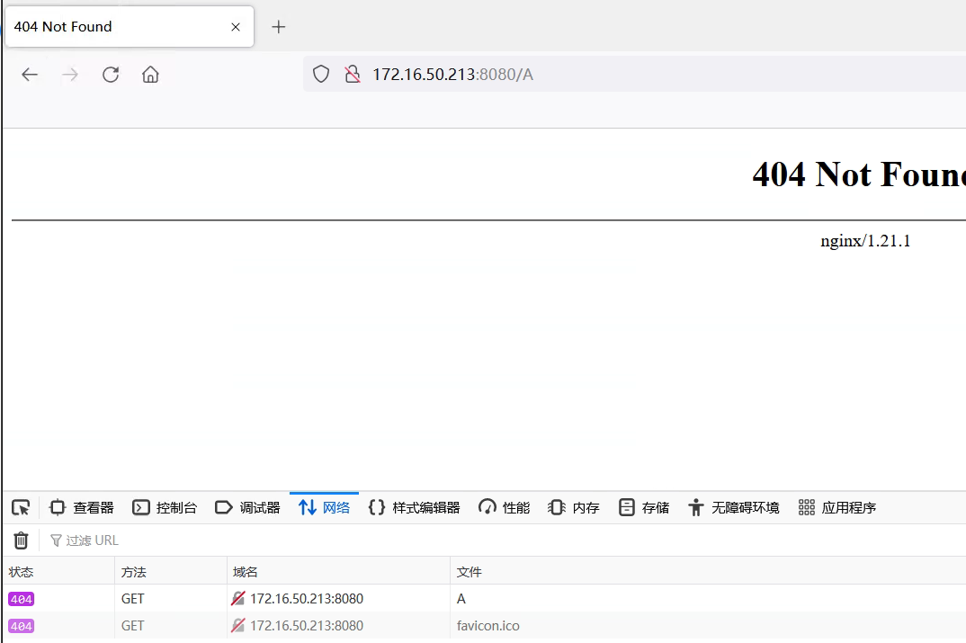Screen dimensions: 966x643
Task: Select the 404 Not Found tab
Action: [130, 26]
